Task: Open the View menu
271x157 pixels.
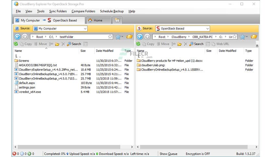Action: (x=29, y=11)
